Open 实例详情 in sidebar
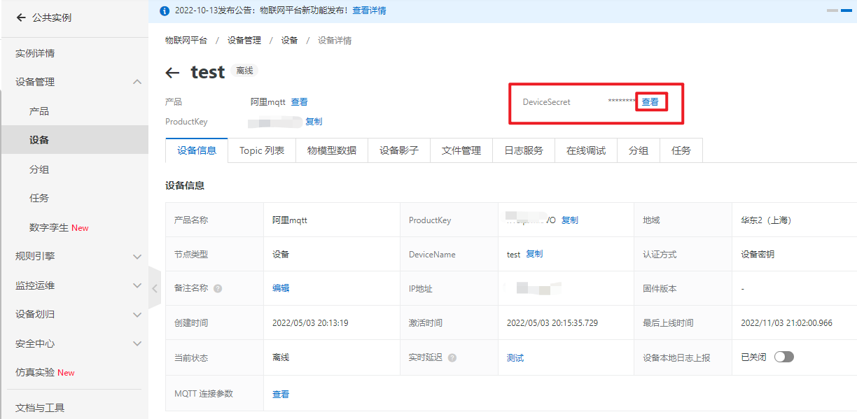This screenshot has height=419, width=857. pos(35,53)
